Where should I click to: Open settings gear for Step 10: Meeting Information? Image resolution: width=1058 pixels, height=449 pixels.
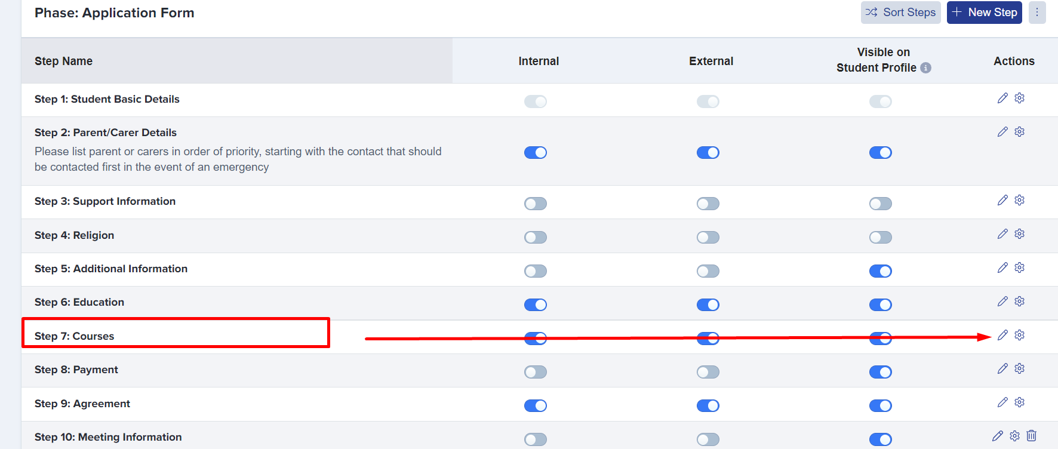pyautogui.click(x=1014, y=436)
